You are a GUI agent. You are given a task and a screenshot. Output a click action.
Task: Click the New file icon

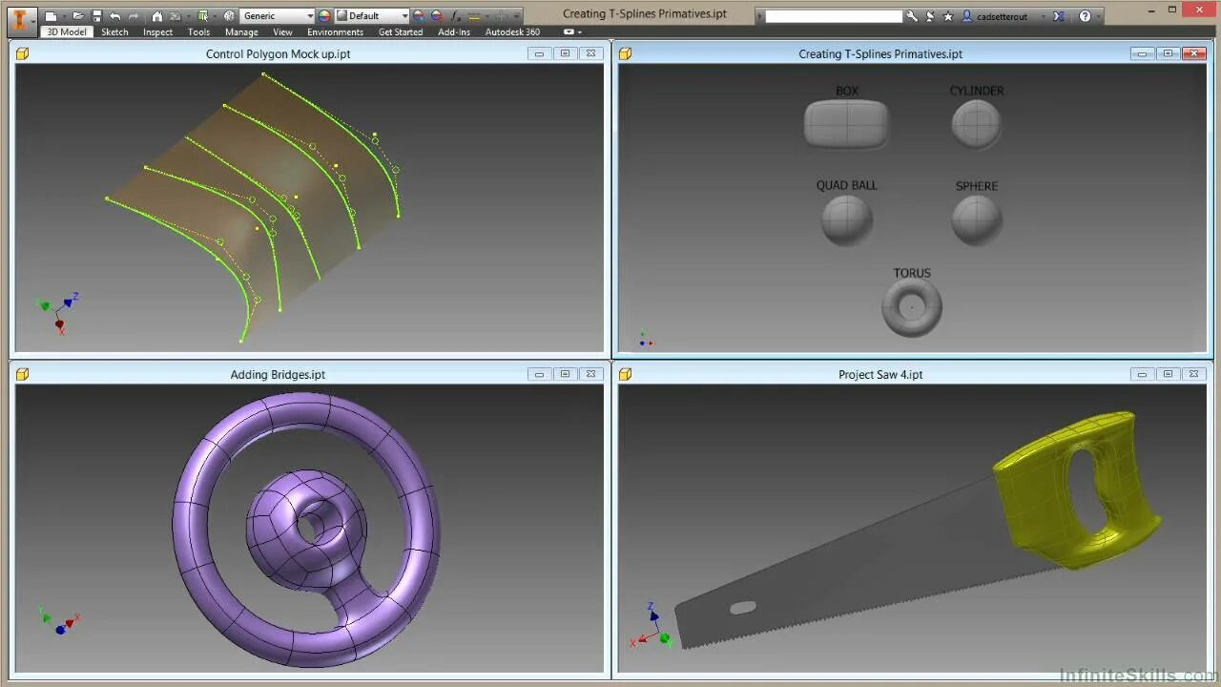tap(51, 16)
